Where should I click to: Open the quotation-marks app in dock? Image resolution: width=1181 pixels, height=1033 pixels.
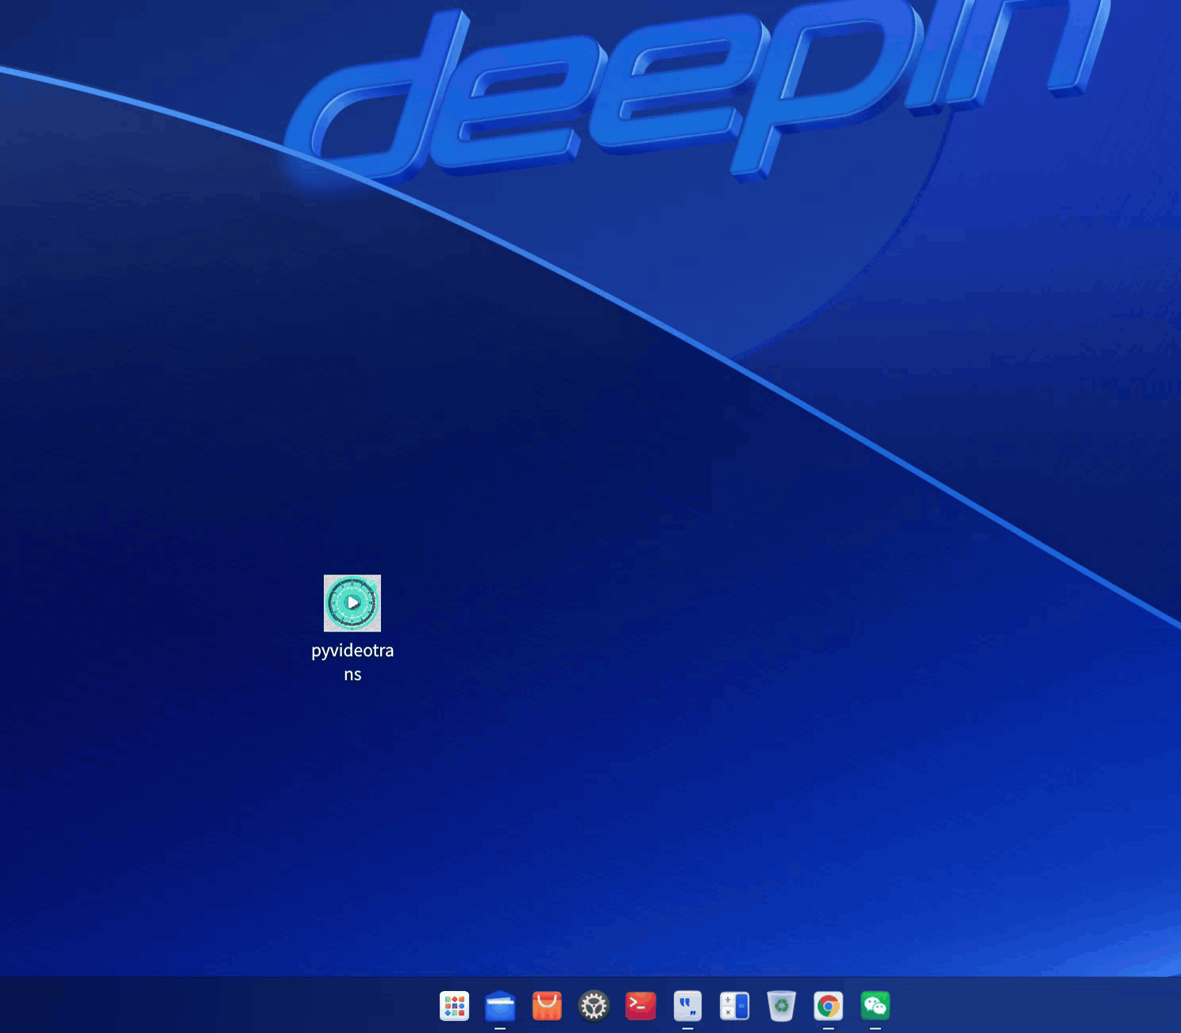[x=687, y=1006]
